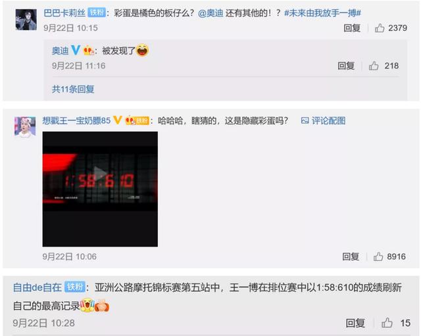The height and width of the screenshot is (336, 421).
Task: Open 奥迪 username in reply box
Action: (61, 51)
